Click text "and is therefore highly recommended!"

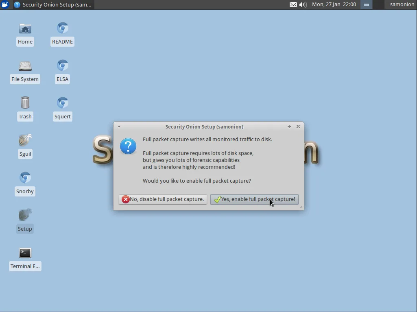(189, 167)
